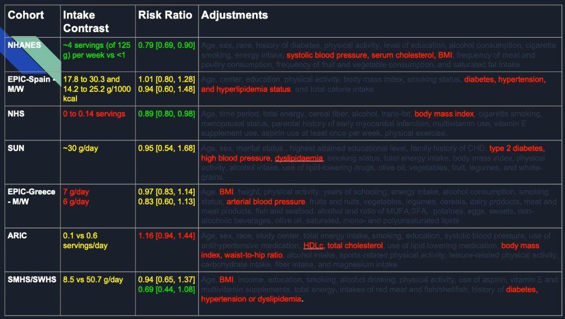Click the EPIC-Greece - M/W cohort cell
Screen dimensions: 565x319
(x=33, y=206)
